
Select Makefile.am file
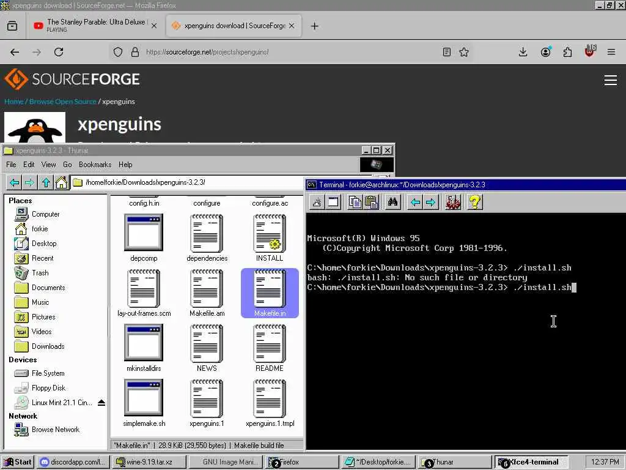207,293
